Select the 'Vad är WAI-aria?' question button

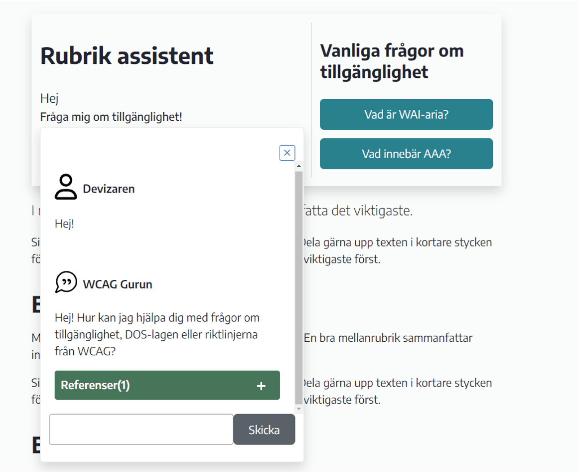pos(406,114)
